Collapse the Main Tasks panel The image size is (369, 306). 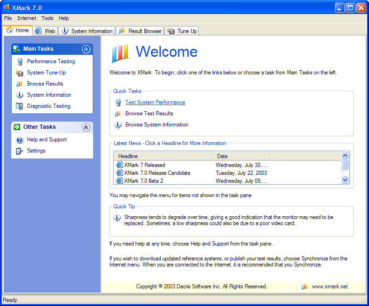click(86, 49)
